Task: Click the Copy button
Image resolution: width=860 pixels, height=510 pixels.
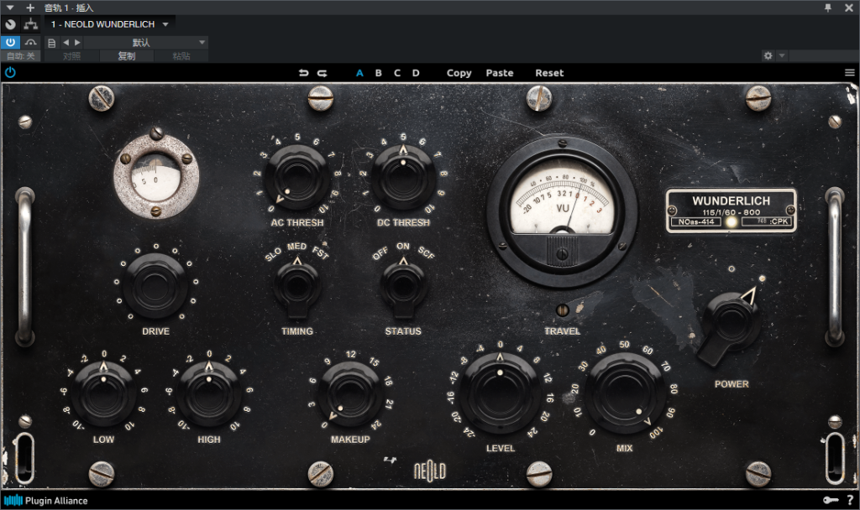Action: pos(459,73)
